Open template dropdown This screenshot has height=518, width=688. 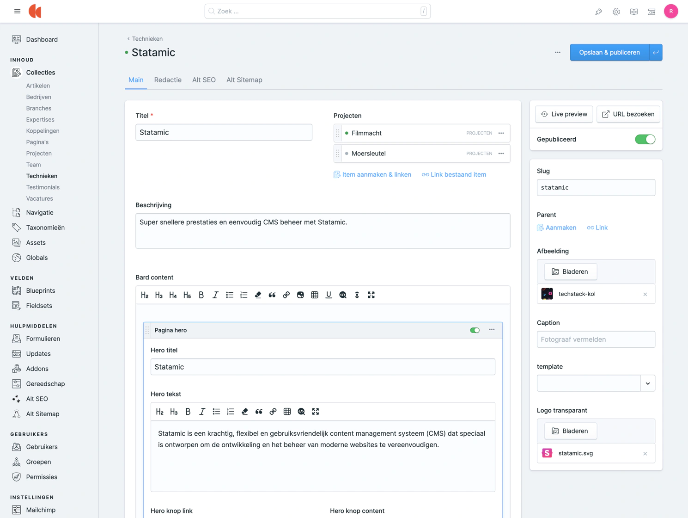[x=648, y=383]
